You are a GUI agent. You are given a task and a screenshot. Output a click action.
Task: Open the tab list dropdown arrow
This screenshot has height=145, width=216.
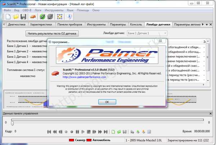coord(207,25)
